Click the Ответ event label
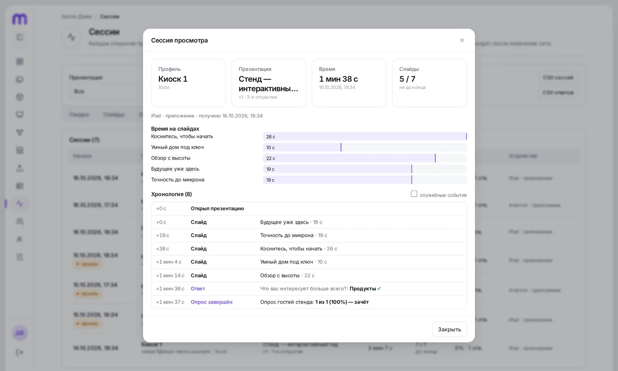The height and width of the screenshot is (371, 618). [x=198, y=289]
